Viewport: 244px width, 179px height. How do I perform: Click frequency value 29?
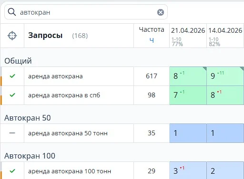pos(152,171)
